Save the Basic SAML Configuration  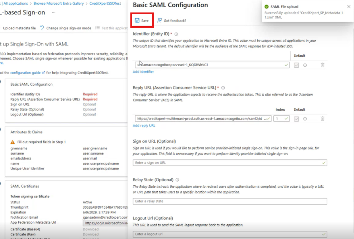[x=142, y=20]
